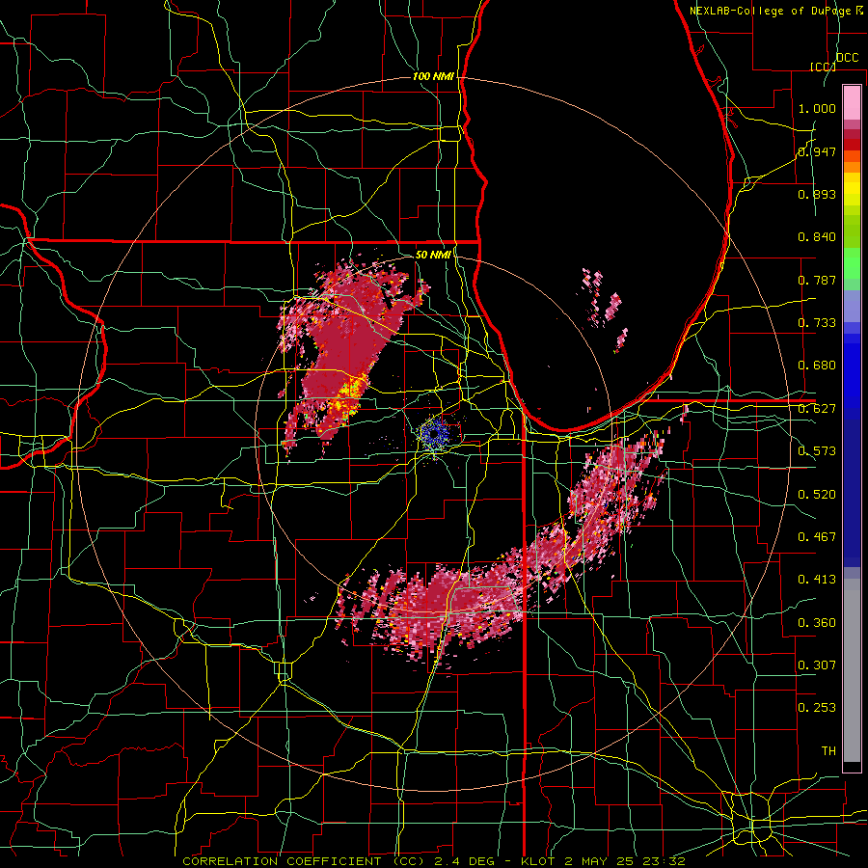Image resolution: width=868 pixels, height=868 pixels.
Task: Click the 1.000 scale value
Action: click(817, 108)
